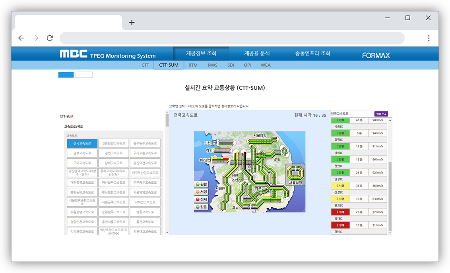Click the red 정체 legend icon
The image size is (450, 273).
pos(198,200)
